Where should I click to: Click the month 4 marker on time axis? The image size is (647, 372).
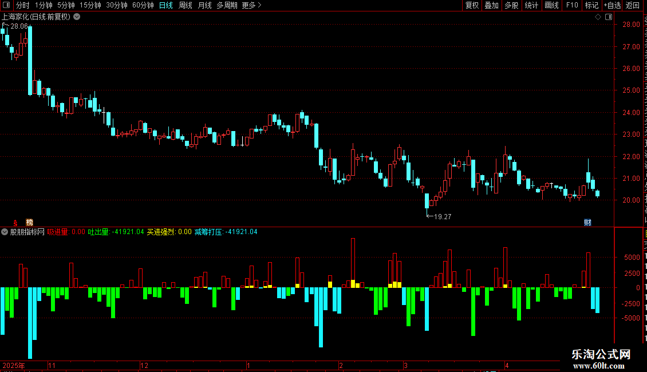(x=507, y=365)
